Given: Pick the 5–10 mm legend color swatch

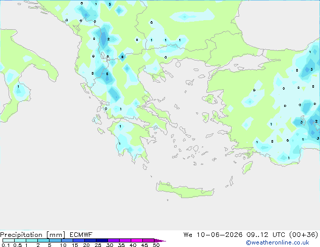Looking at the screenshot, I should tap(55, 240).
